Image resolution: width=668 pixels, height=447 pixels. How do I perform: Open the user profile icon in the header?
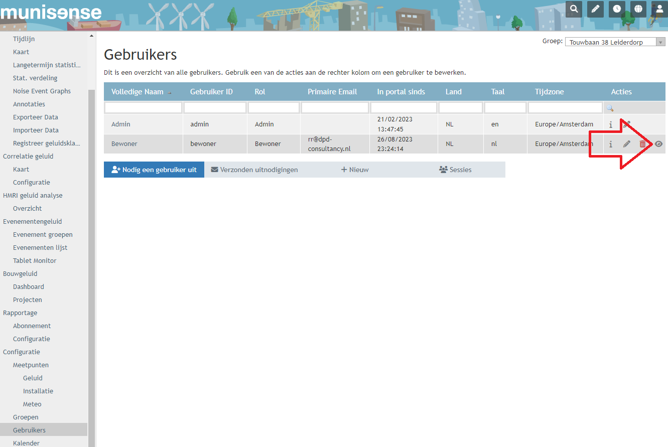click(659, 9)
